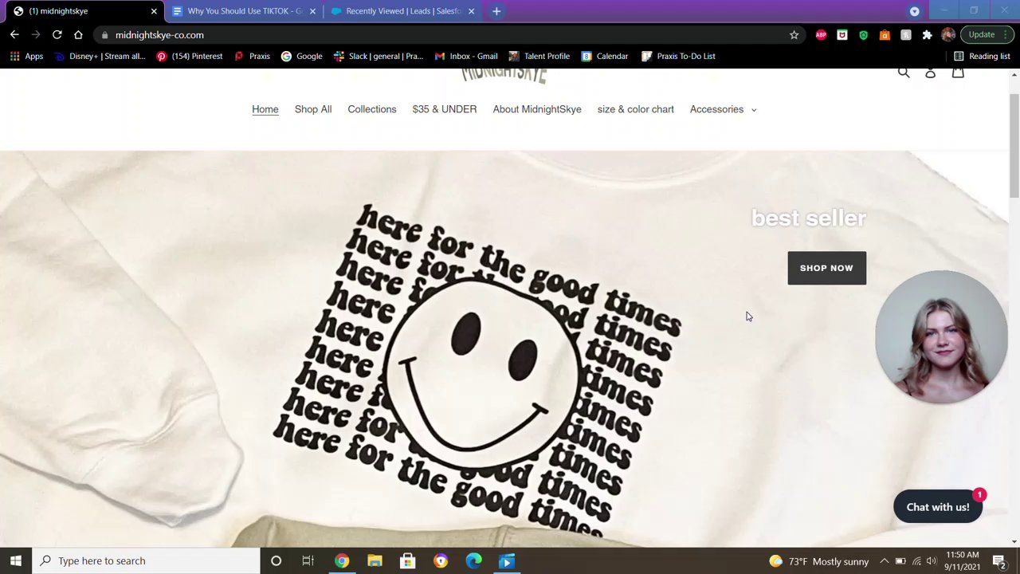Viewport: 1020px width, 574px height.
Task: Click the Chrome Update button
Action: (987, 35)
